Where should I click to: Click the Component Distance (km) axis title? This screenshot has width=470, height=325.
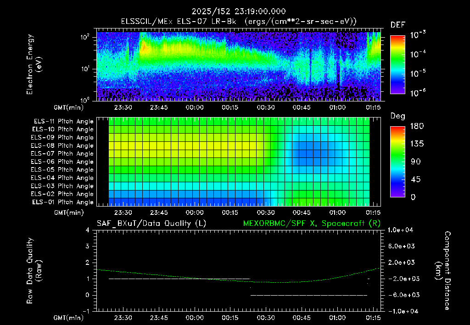(443, 270)
